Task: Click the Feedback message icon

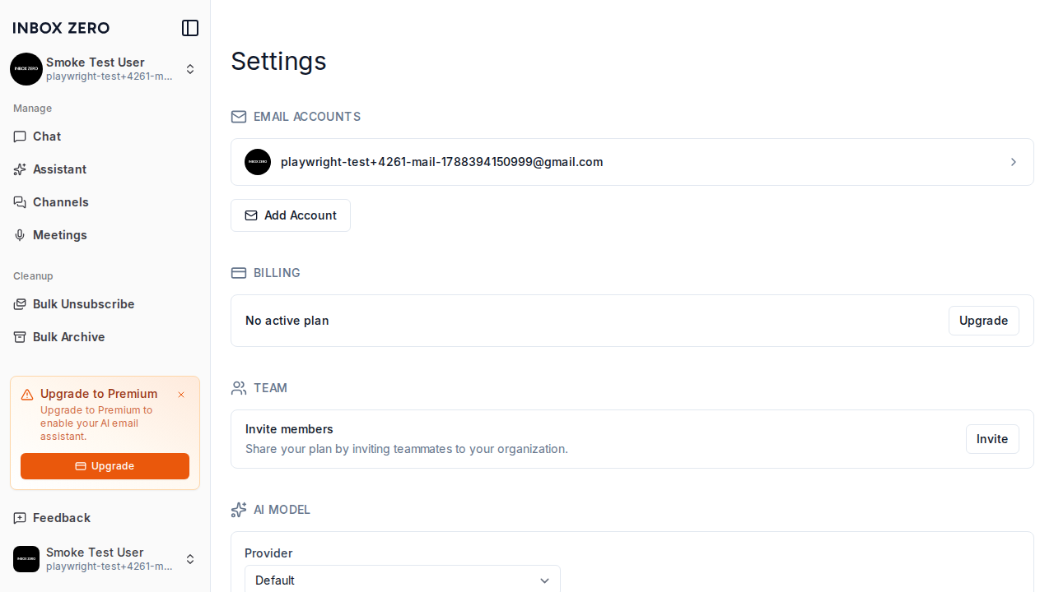Action: pyautogui.click(x=20, y=518)
